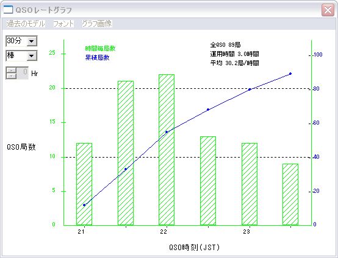Open the 過去のモデル menu
The height and width of the screenshot is (258, 338).
pyautogui.click(x=26, y=24)
